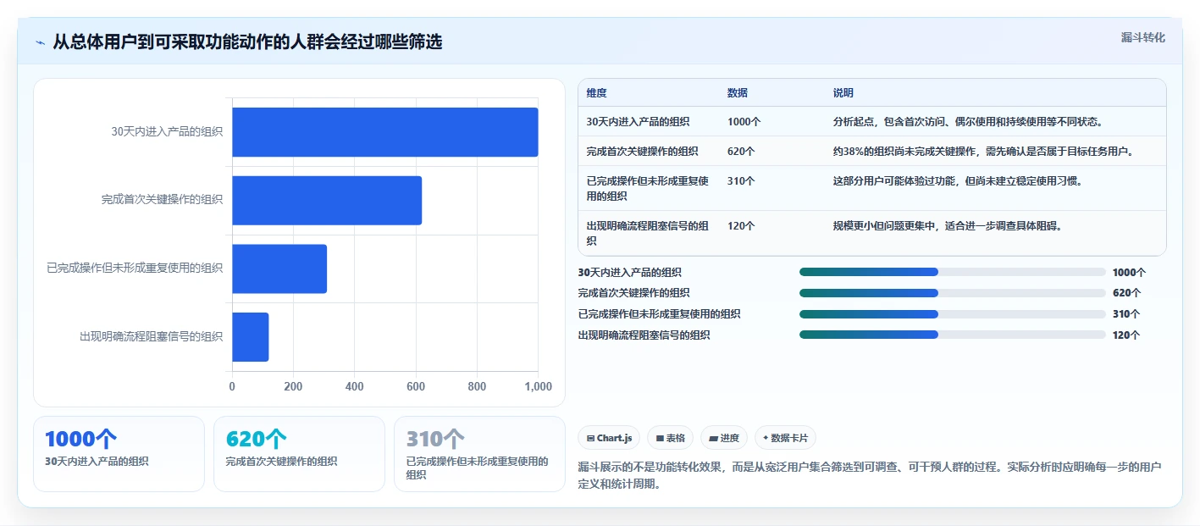Screen dimensions: 1200x526
Task: Open the 620个 data card
Action: pyautogui.click(x=299, y=454)
